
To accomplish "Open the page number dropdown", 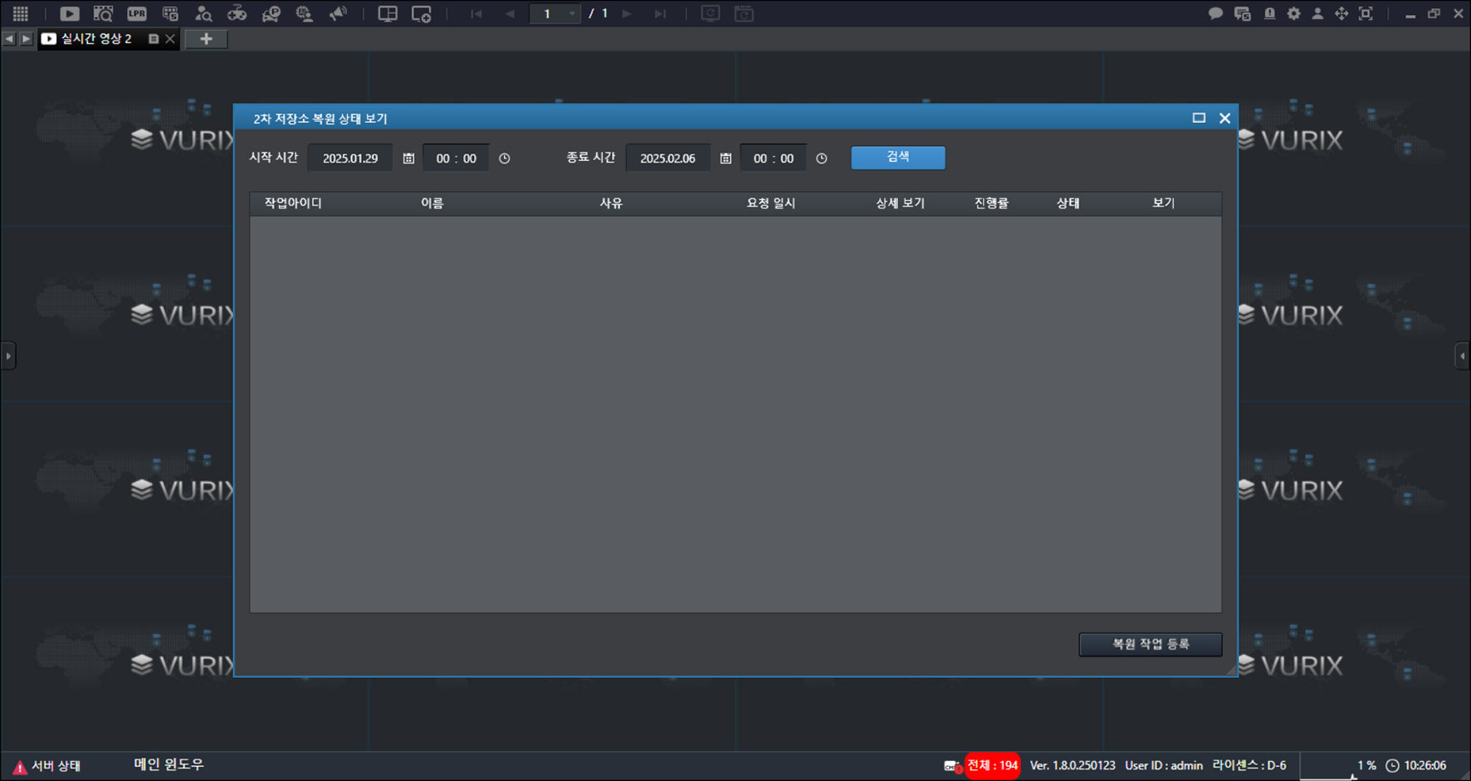I will click(x=572, y=13).
